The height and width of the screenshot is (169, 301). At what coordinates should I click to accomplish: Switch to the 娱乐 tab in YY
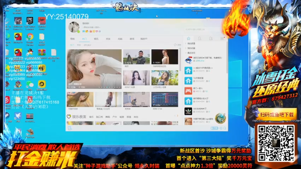coord(96,39)
